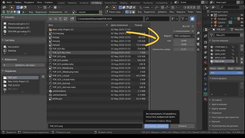245x138 pixels.
Task: Click the export UV layout button
Action: click(157, 126)
